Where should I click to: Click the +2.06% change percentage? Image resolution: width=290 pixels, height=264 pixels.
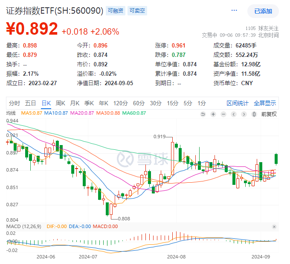pos(104,32)
